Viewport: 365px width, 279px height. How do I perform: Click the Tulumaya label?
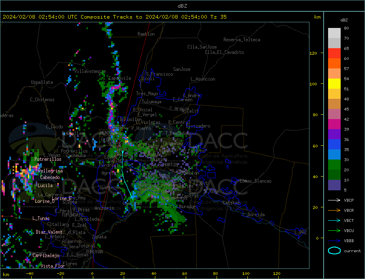pyautogui.click(x=152, y=102)
